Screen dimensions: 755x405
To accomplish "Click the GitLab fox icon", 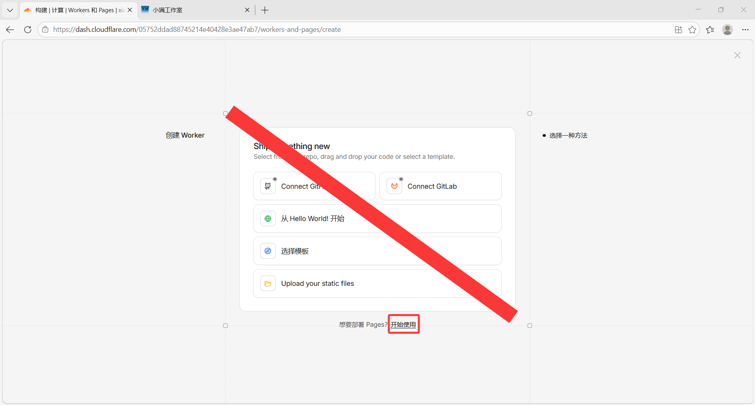I will (x=394, y=186).
